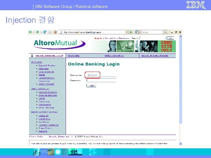Open the Small Business sidebar heading
The height and width of the screenshot is (158, 211).
40,89
